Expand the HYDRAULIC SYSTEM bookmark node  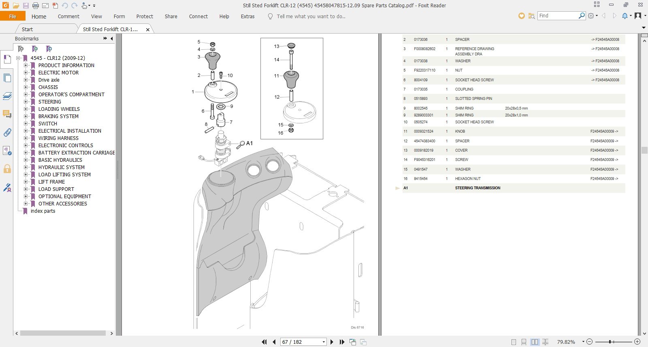point(26,167)
